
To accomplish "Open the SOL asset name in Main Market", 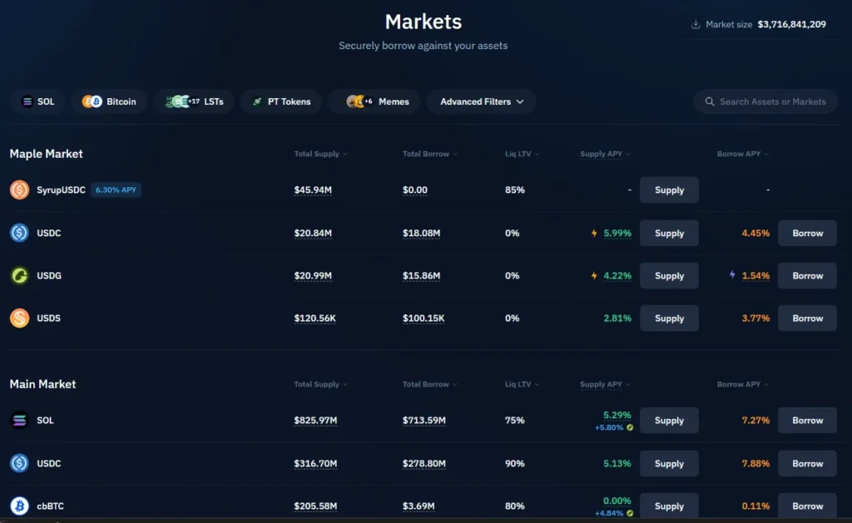I will click(x=45, y=421).
